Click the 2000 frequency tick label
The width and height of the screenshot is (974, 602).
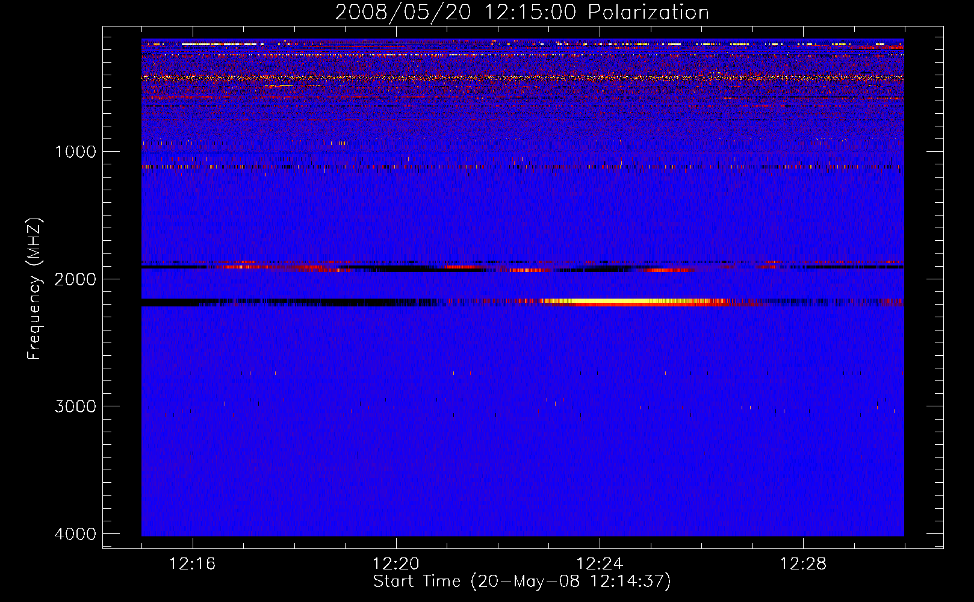[x=75, y=279]
